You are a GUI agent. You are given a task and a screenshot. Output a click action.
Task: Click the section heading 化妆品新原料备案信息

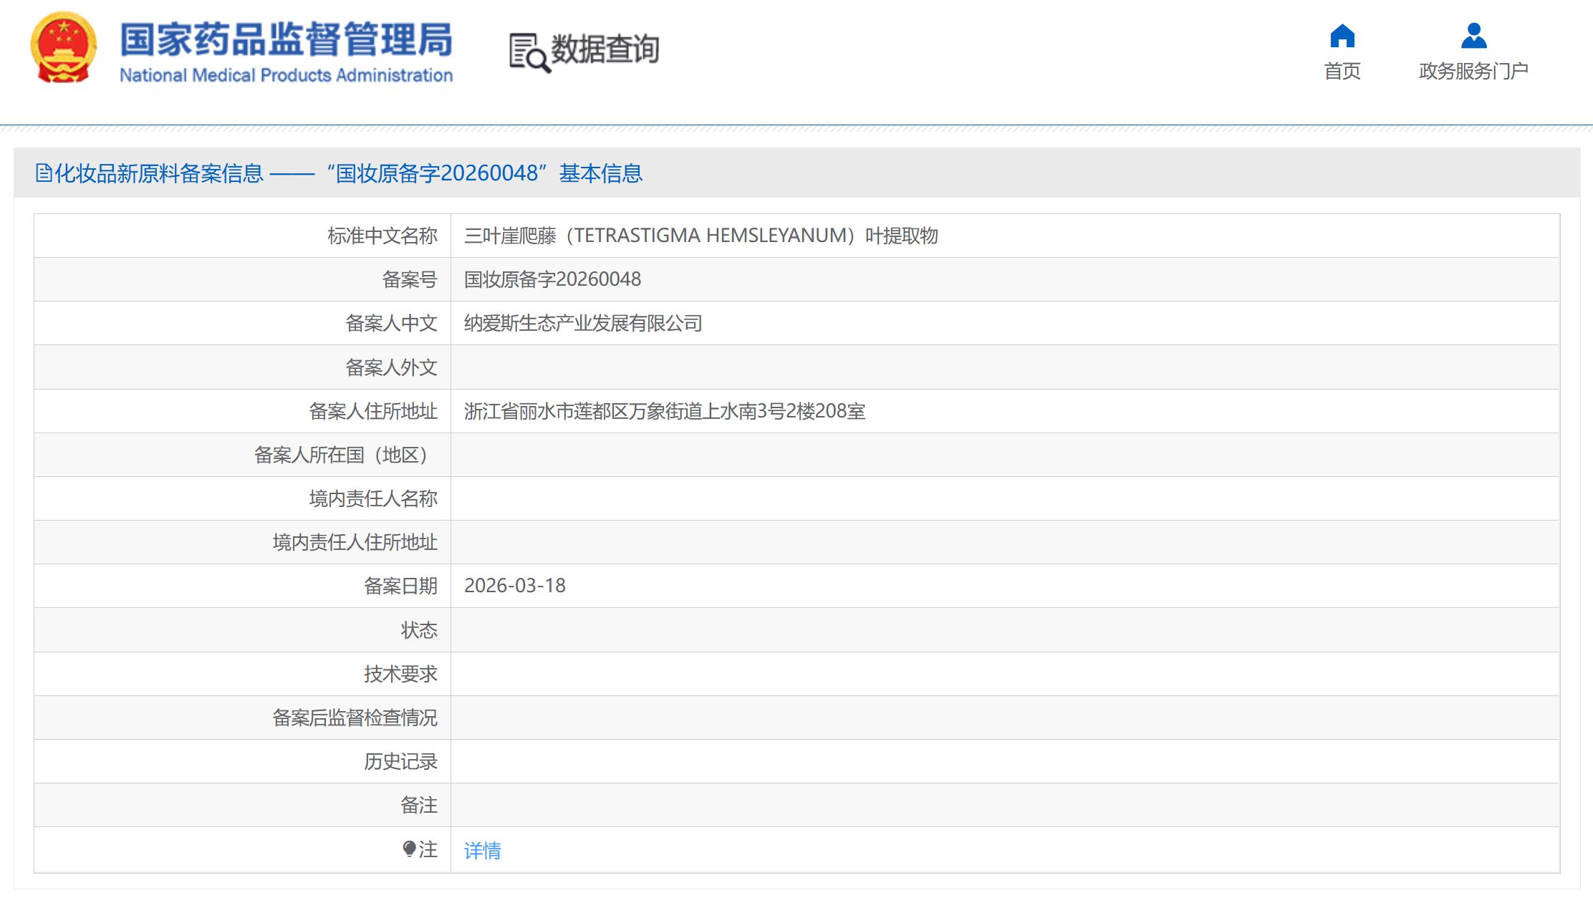click(x=159, y=173)
